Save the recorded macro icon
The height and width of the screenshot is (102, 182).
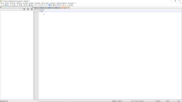pyautogui.click(x=72, y=5)
